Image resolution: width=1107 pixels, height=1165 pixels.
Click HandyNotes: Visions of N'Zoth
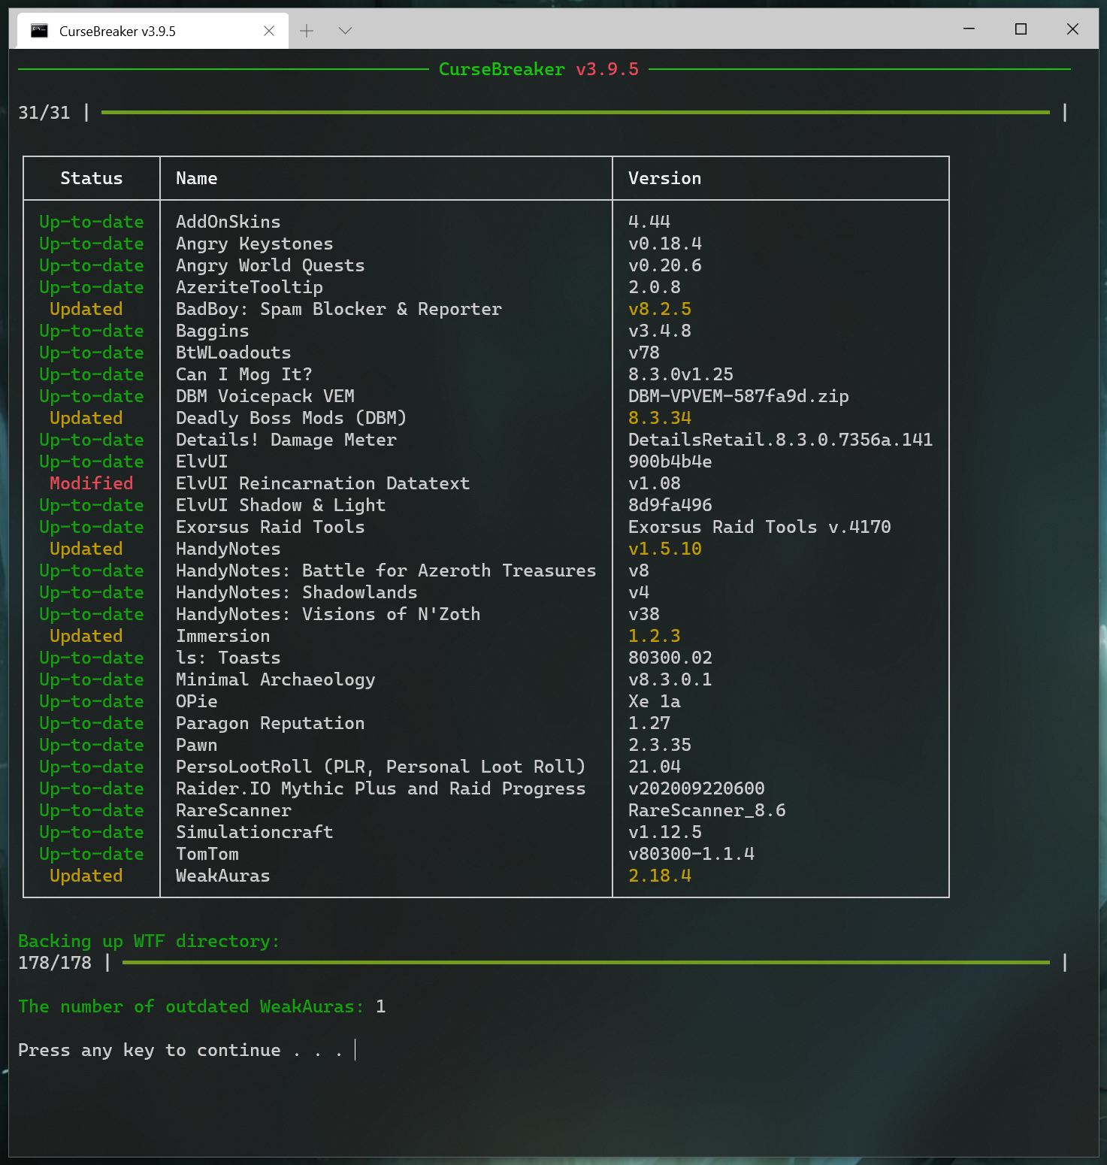328,614
